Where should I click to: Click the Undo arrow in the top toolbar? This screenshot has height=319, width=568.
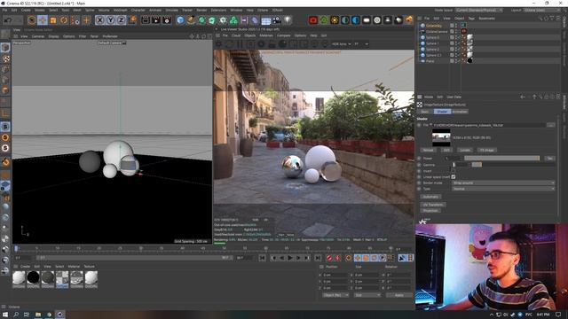[x=8, y=20]
